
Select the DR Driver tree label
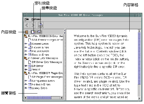tap(38, 66)
